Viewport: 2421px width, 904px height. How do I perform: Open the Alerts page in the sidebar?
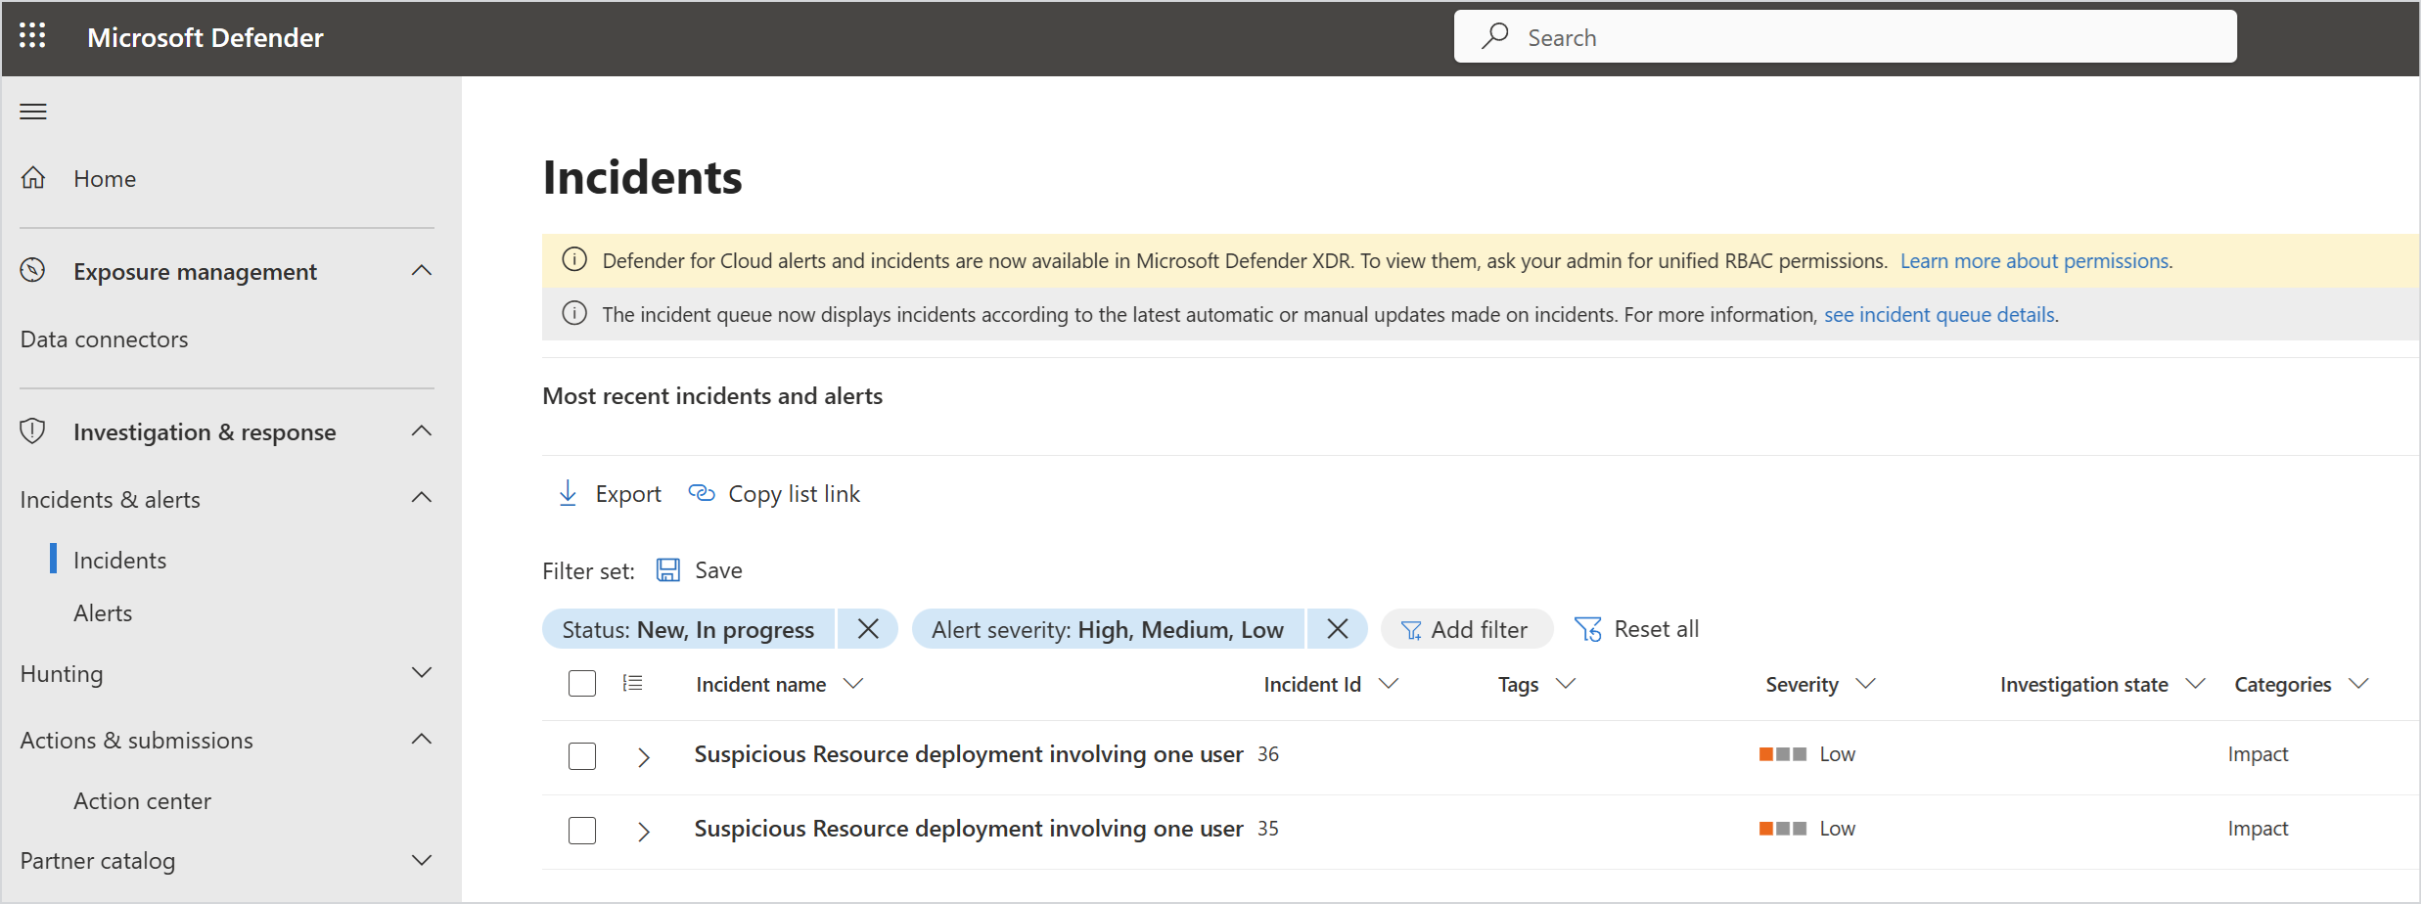pos(103,613)
